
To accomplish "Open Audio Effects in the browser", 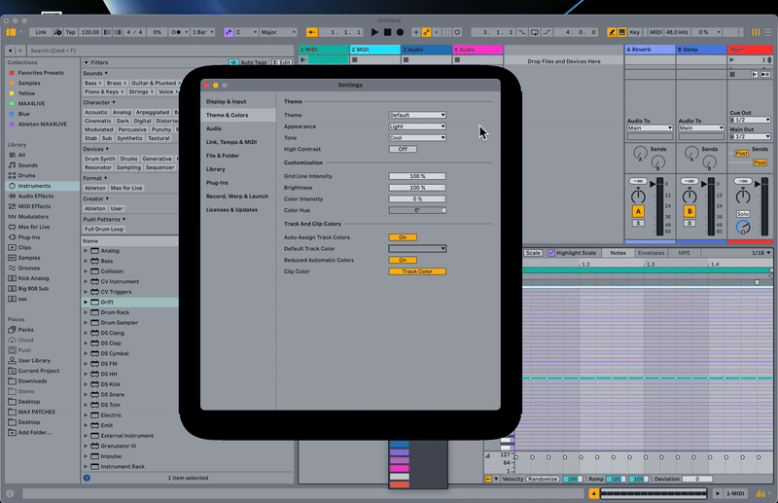I will click(x=34, y=196).
